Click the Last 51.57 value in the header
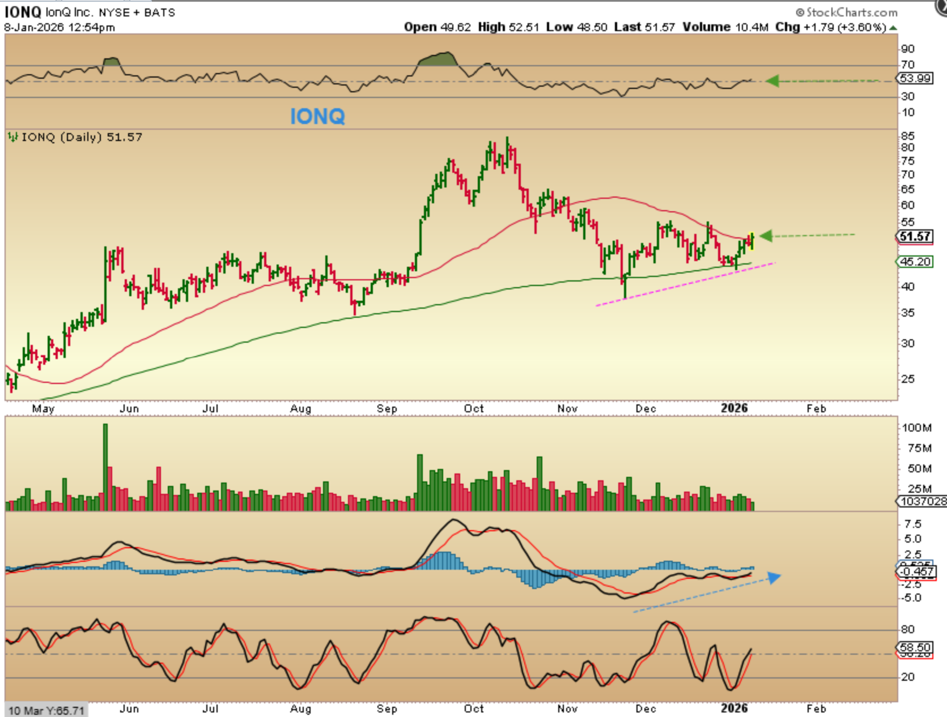 (644, 27)
